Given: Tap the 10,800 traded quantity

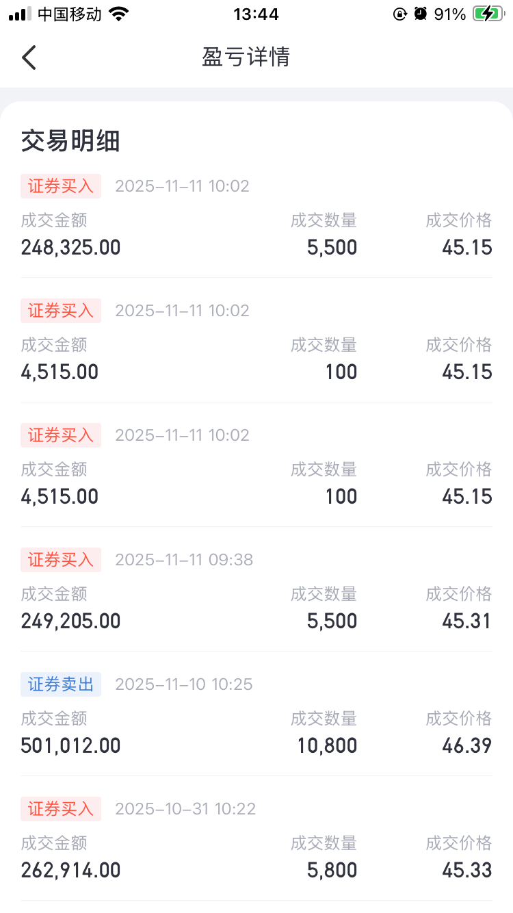Looking at the screenshot, I should [x=327, y=745].
